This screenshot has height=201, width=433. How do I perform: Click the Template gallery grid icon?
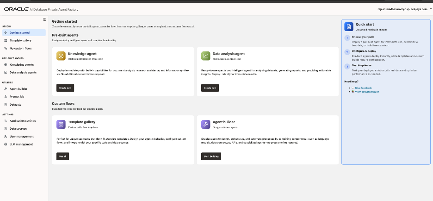pos(61,124)
